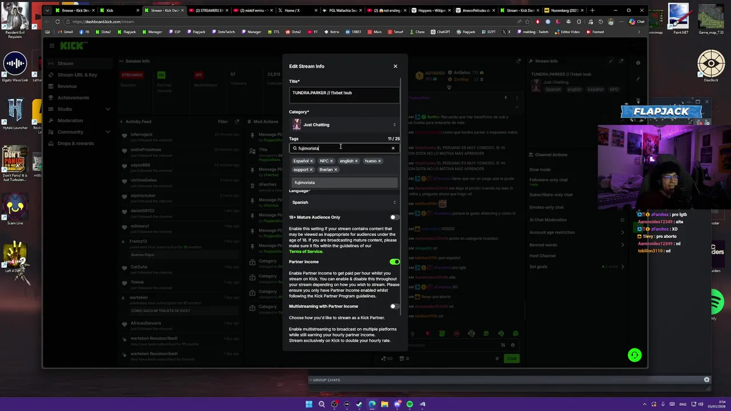Open the Just Chatting category dropdown
Screen dimensions: 731x411
click(x=344, y=124)
